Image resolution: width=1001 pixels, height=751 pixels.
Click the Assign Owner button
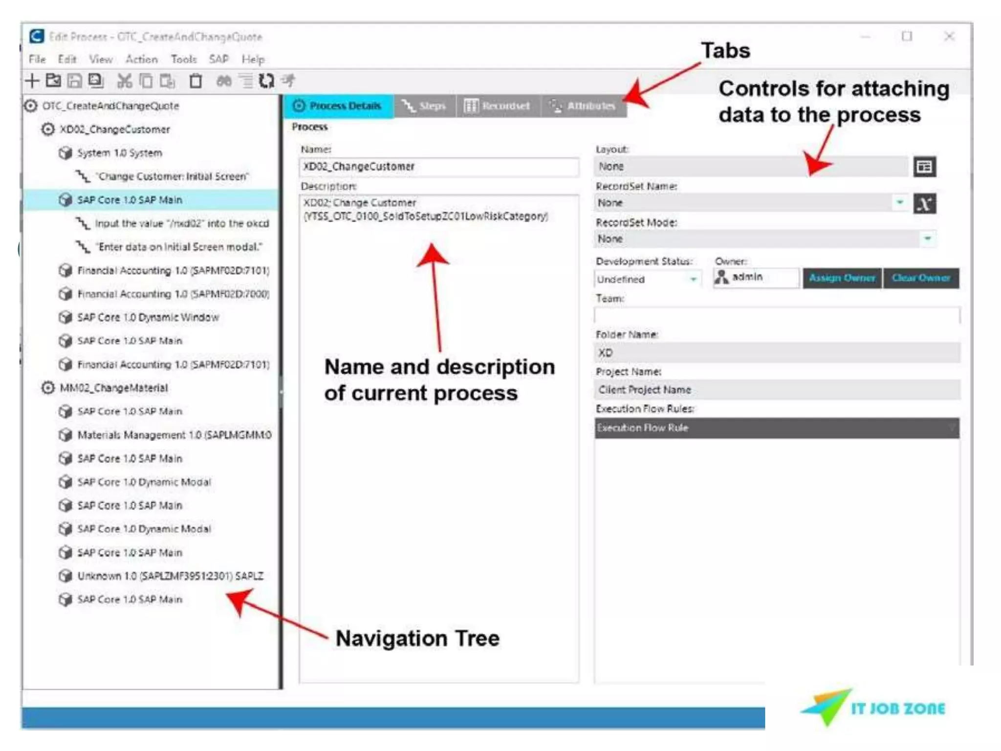(842, 278)
